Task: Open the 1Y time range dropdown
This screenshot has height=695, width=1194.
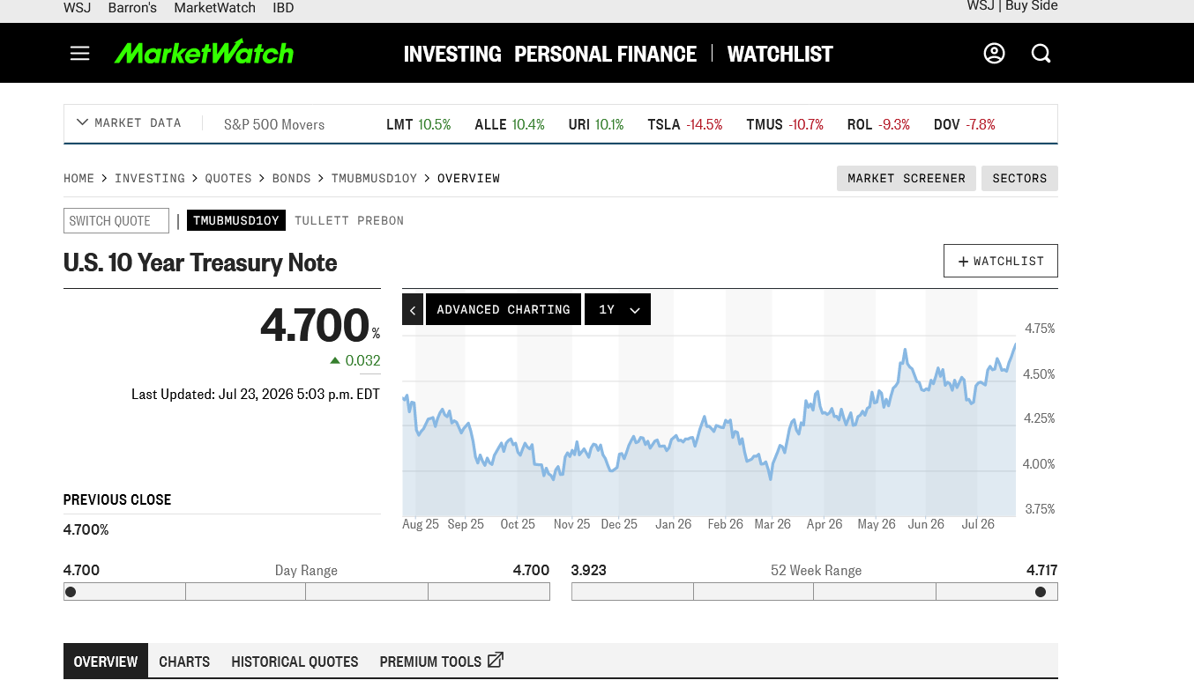Action: click(x=617, y=309)
